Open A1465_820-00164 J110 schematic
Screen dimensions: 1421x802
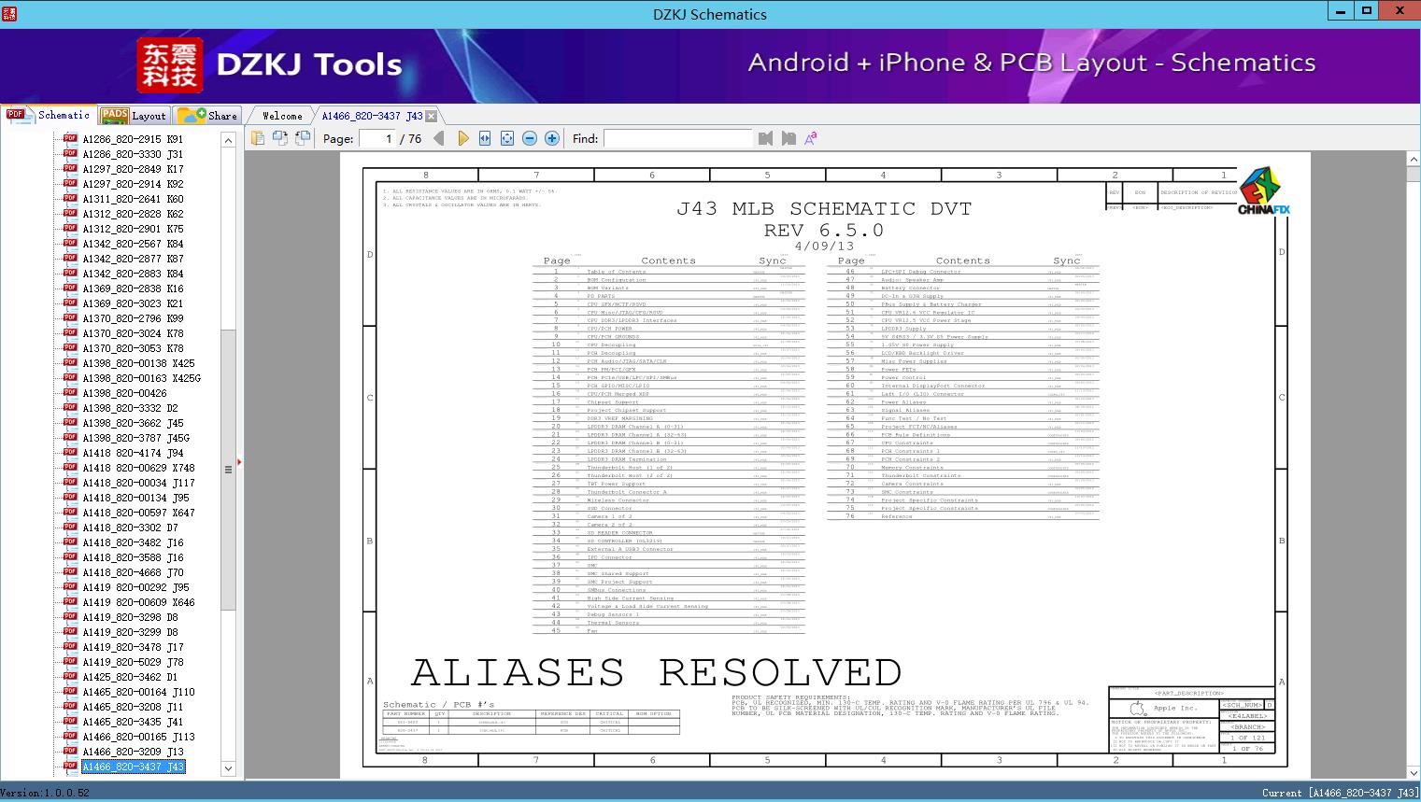[138, 692]
